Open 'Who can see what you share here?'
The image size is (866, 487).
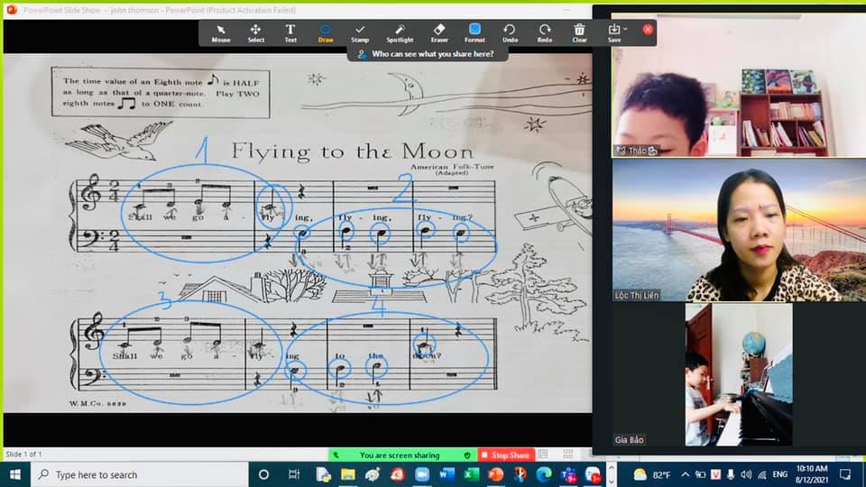pyautogui.click(x=427, y=54)
